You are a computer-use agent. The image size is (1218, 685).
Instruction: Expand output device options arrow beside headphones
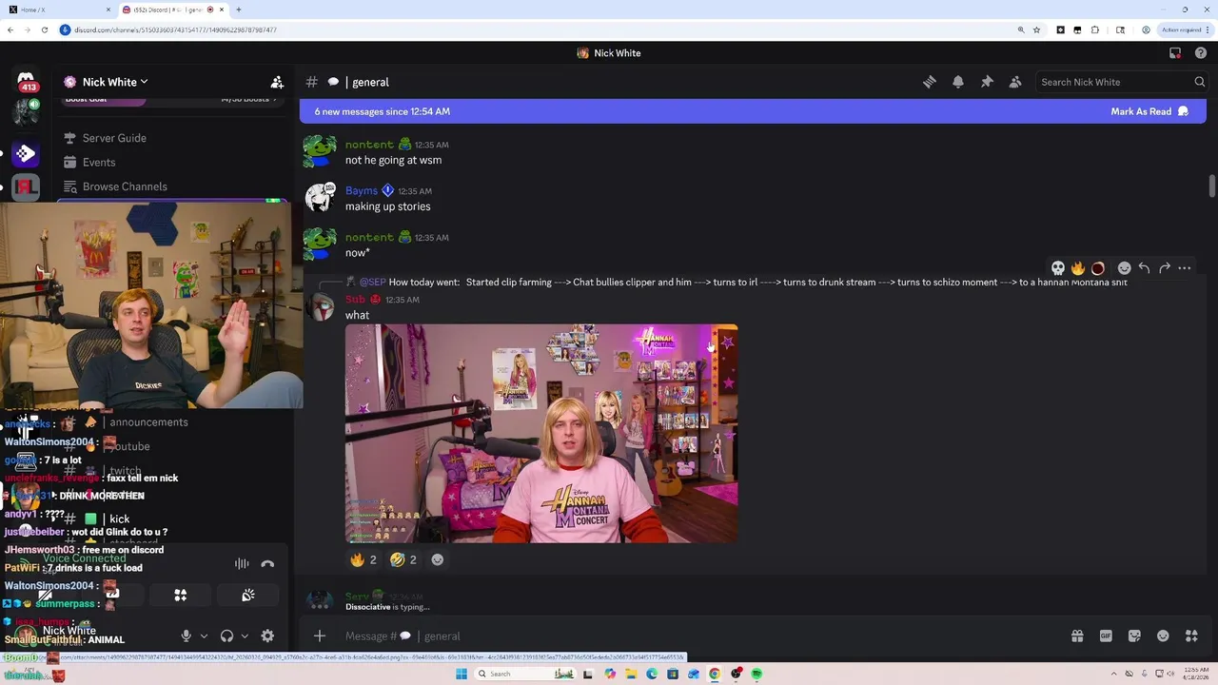[x=245, y=636]
